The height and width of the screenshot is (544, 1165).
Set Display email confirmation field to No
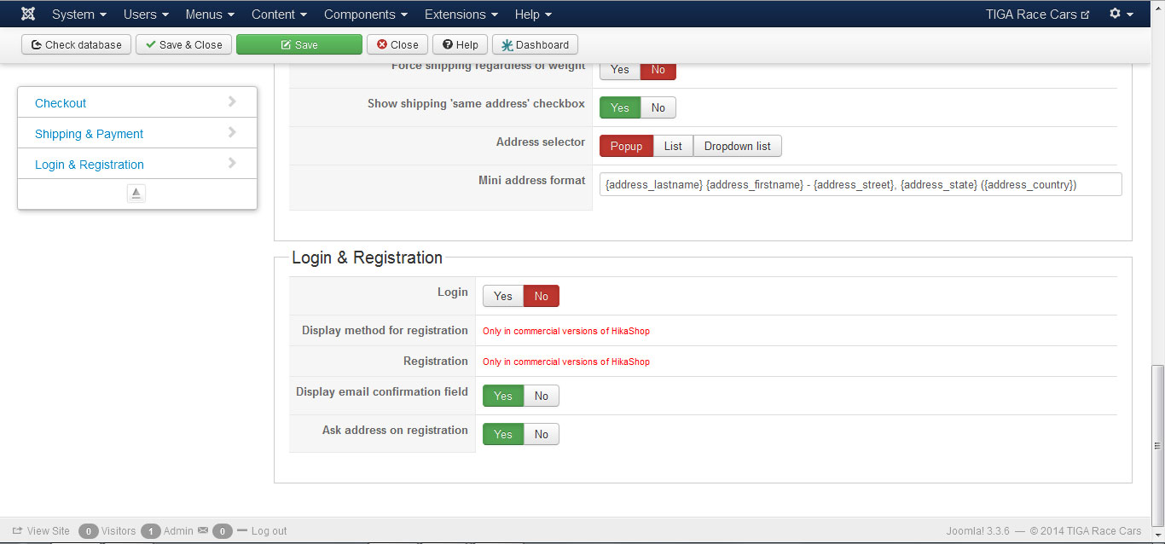click(x=541, y=396)
